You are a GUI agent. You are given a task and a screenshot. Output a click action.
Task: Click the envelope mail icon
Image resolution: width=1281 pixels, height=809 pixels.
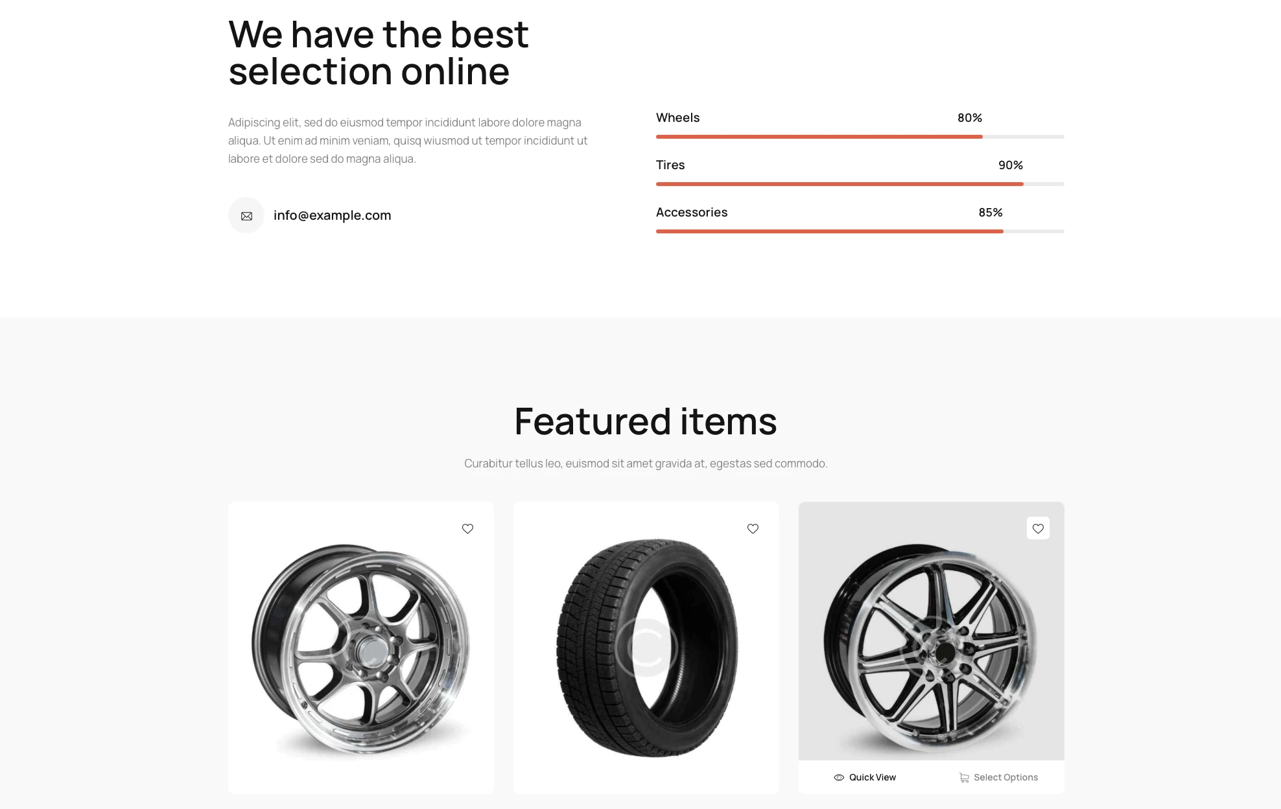246,216
